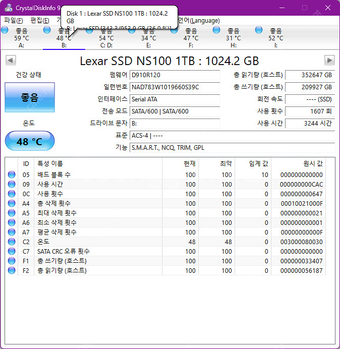Click the status orb of attribute 0C
Screen dimensions: 340x349
(12, 194)
